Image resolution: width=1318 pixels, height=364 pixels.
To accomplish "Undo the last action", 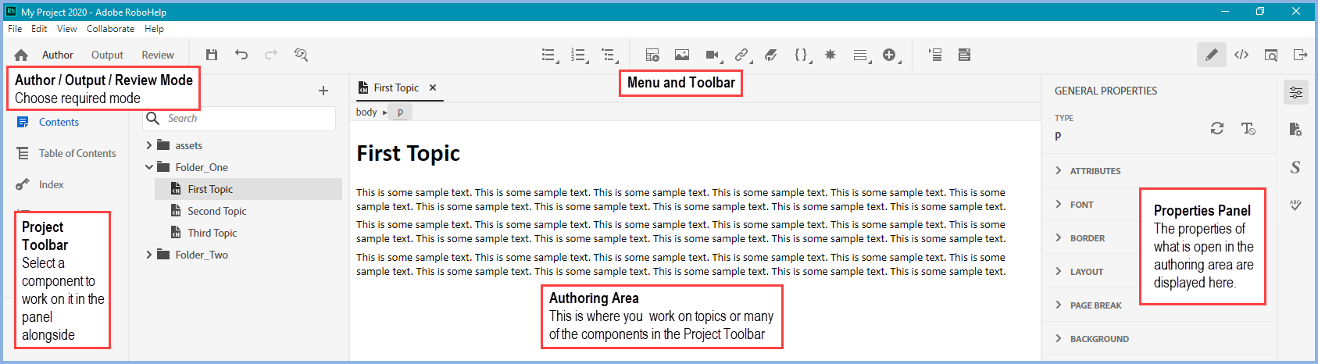I will click(x=241, y=55).
